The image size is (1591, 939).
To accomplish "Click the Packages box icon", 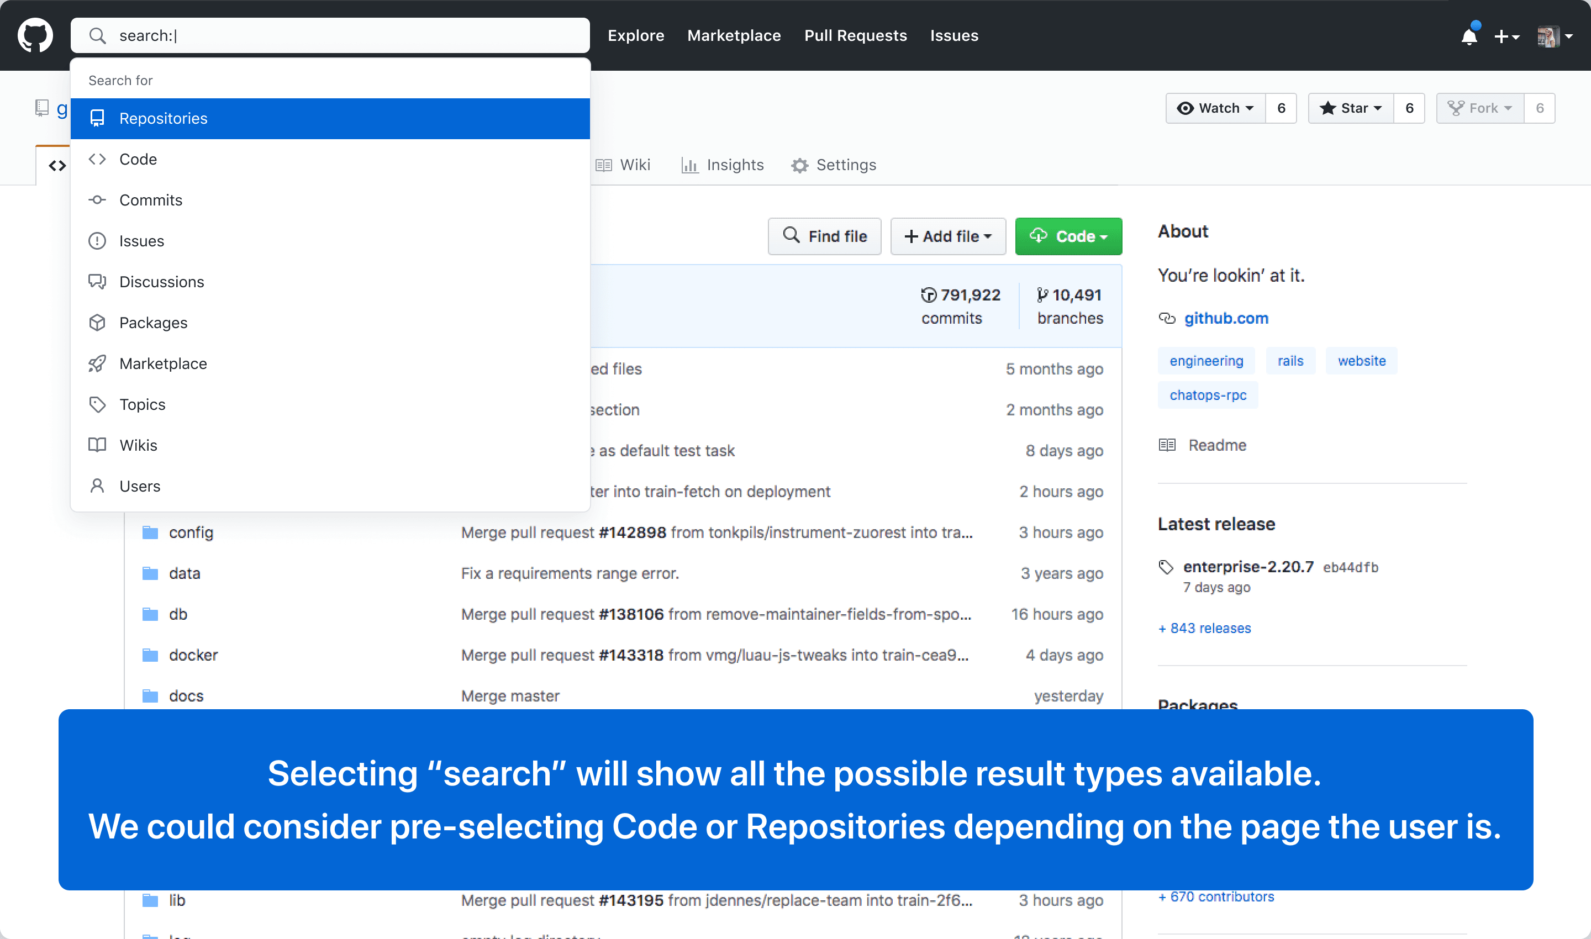I will (97, 323).
